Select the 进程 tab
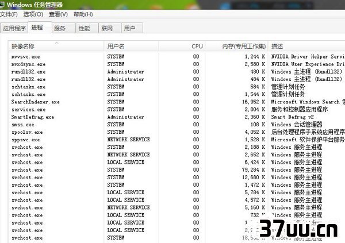The width and height of the screenshot is (345, 243). [x=40, y=28]
